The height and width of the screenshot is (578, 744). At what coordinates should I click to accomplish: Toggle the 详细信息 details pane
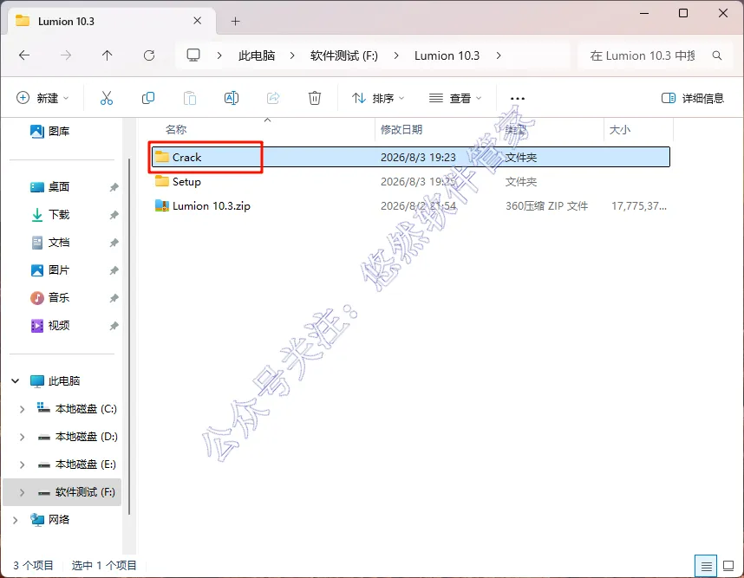click(692, 98)
